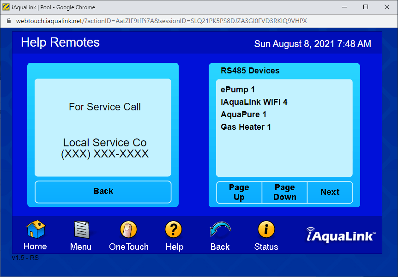Screen dimensions: 398x277
Task: Click the Page Up button
Action: [239, 193]
